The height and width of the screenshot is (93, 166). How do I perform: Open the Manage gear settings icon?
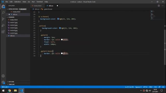(3, 82)
